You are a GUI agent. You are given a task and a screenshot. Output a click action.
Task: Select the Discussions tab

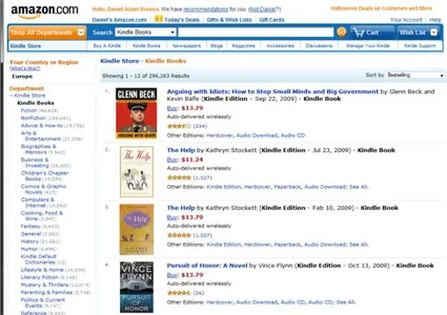[x=319, y=45]
